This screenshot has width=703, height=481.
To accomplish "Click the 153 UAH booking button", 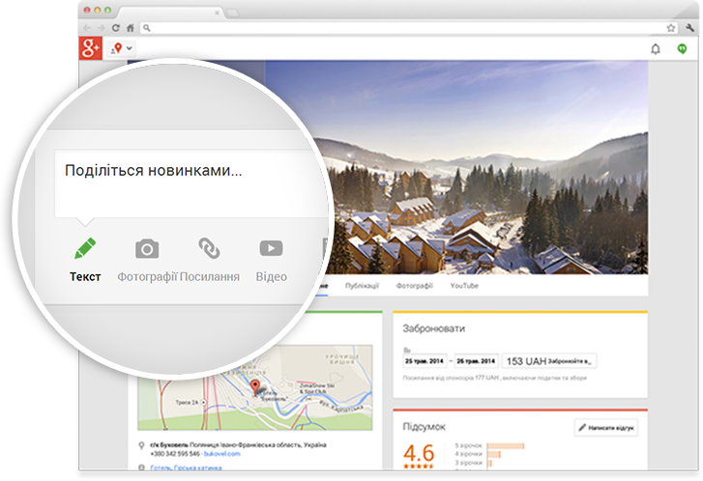I will click(549, 361).
